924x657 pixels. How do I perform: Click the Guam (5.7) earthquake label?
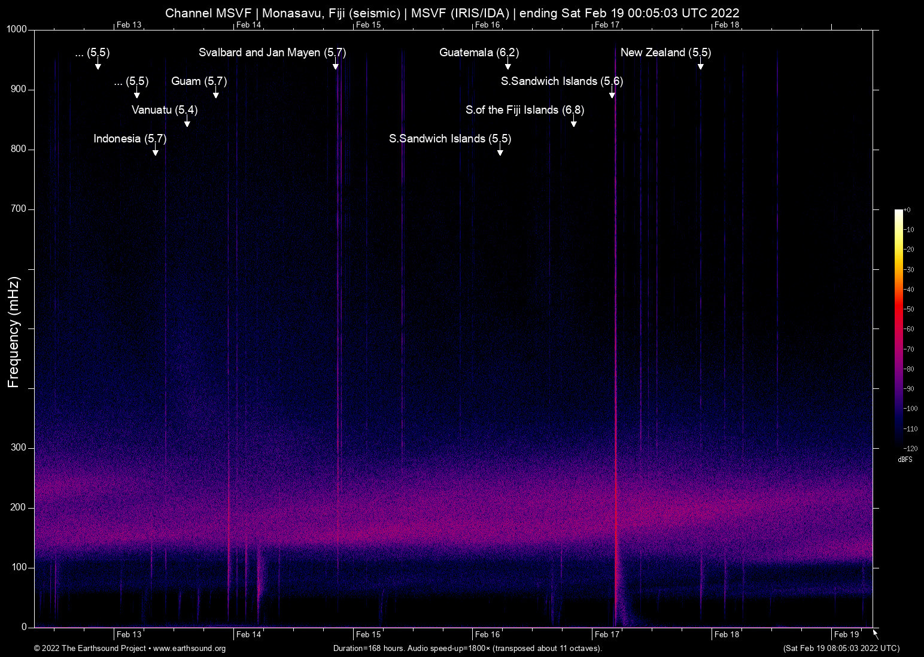[199, 81]
